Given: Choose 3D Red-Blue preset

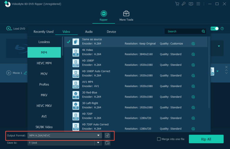Looking at the screenshot, I should point(136,95).
